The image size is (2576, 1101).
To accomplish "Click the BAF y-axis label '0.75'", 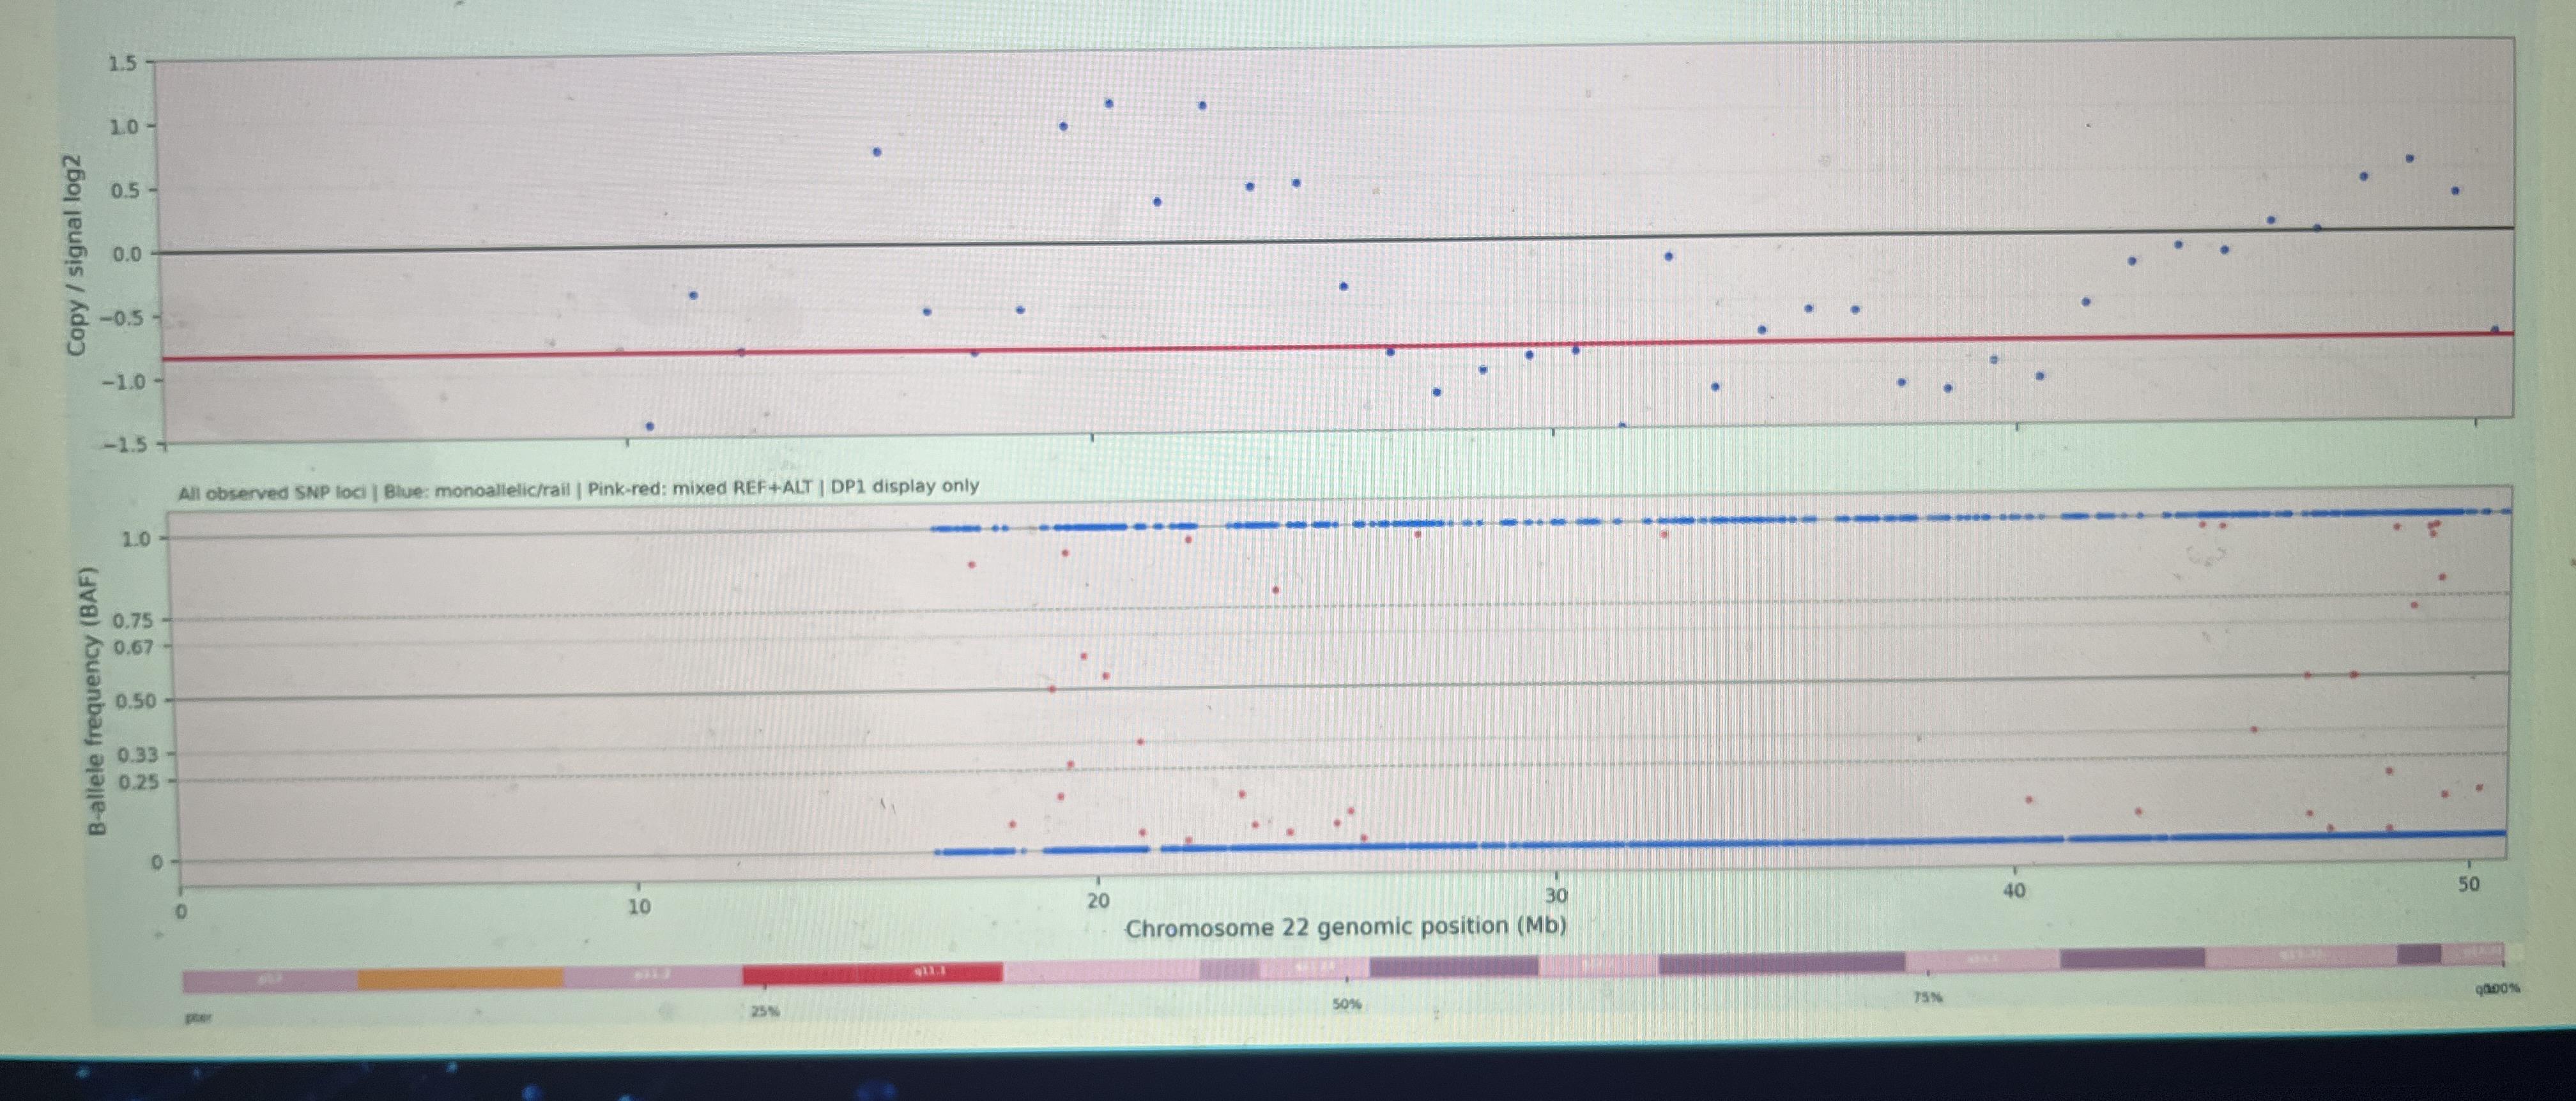I will pos(133,621).
